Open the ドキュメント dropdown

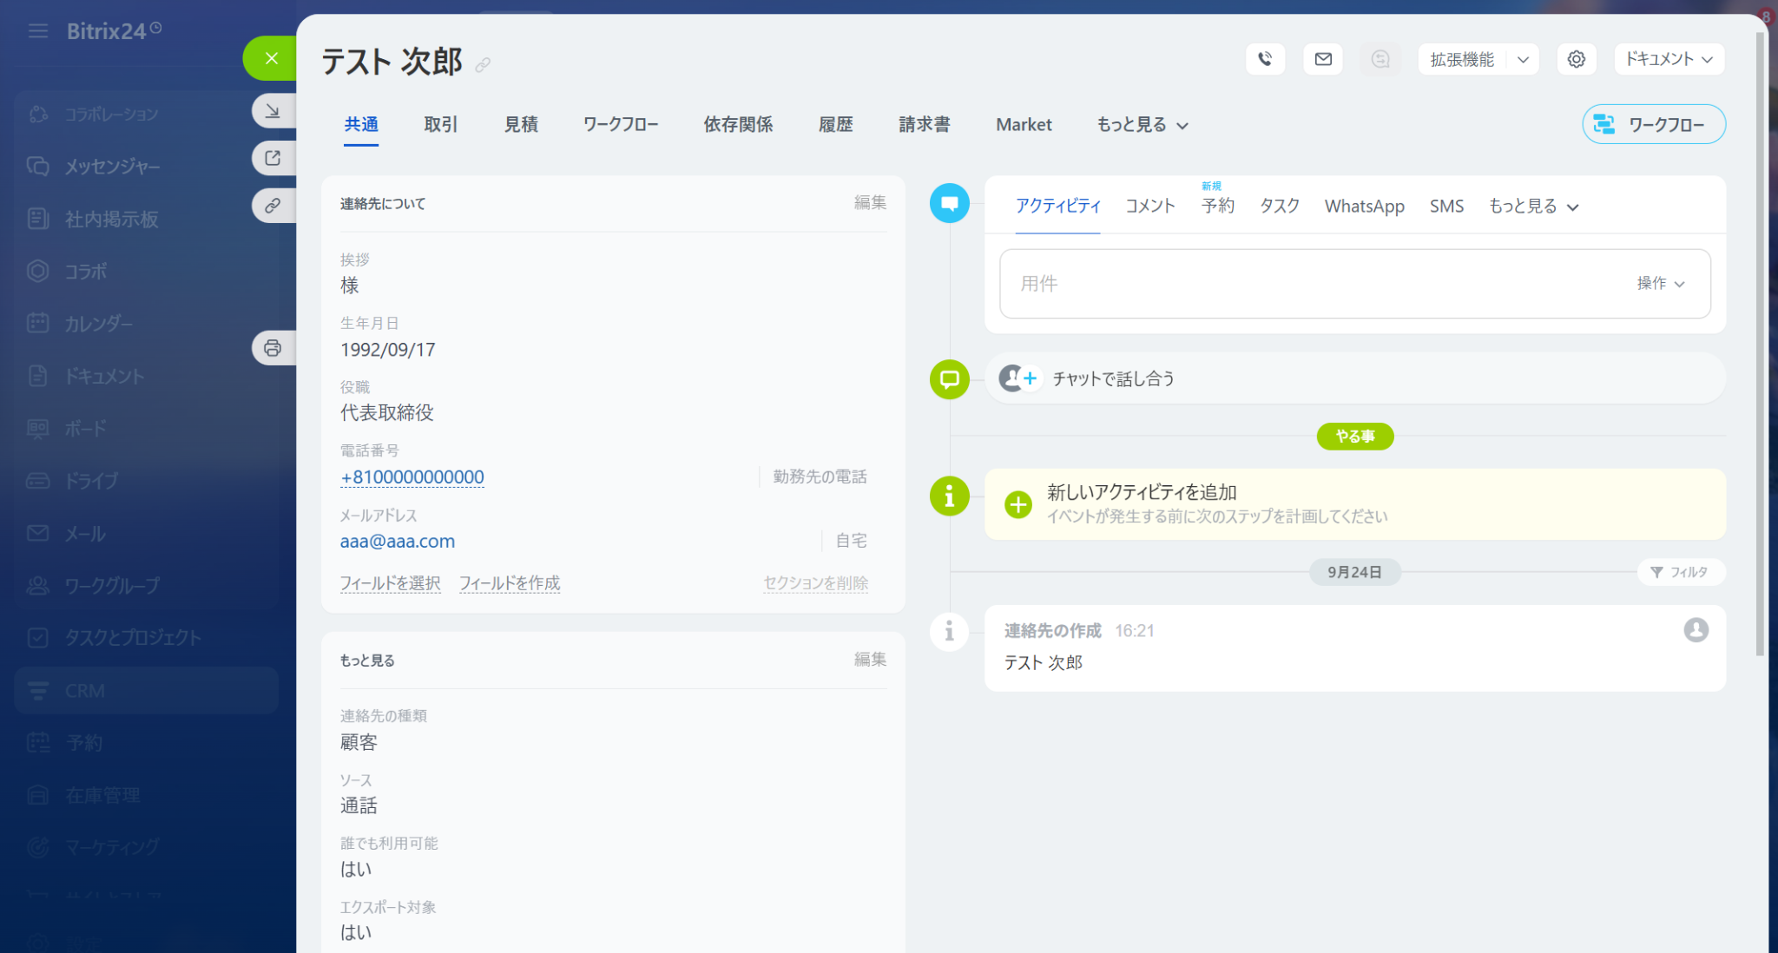tap(1669, 59)
